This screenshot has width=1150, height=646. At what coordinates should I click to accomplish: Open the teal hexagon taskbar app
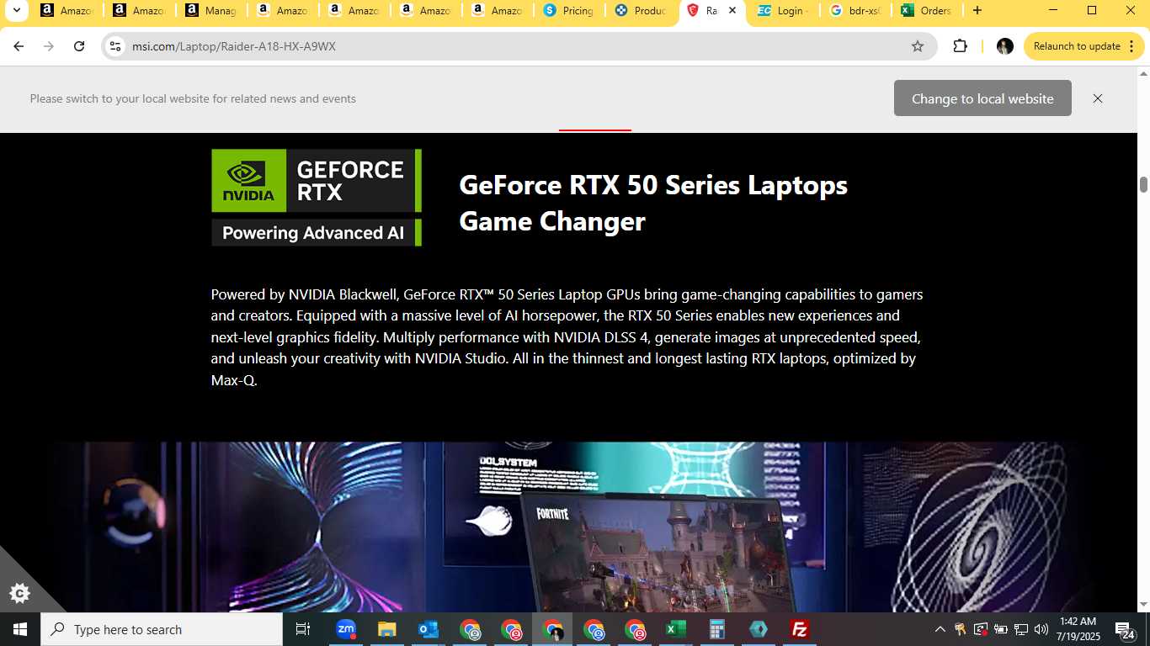tap(759, 629)
